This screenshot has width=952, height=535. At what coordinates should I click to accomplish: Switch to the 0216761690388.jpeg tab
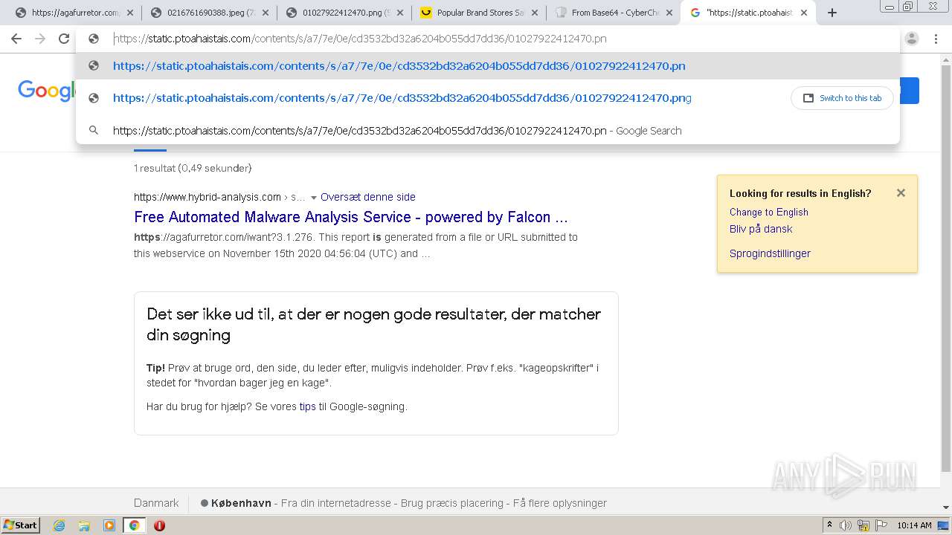(208, 13)
